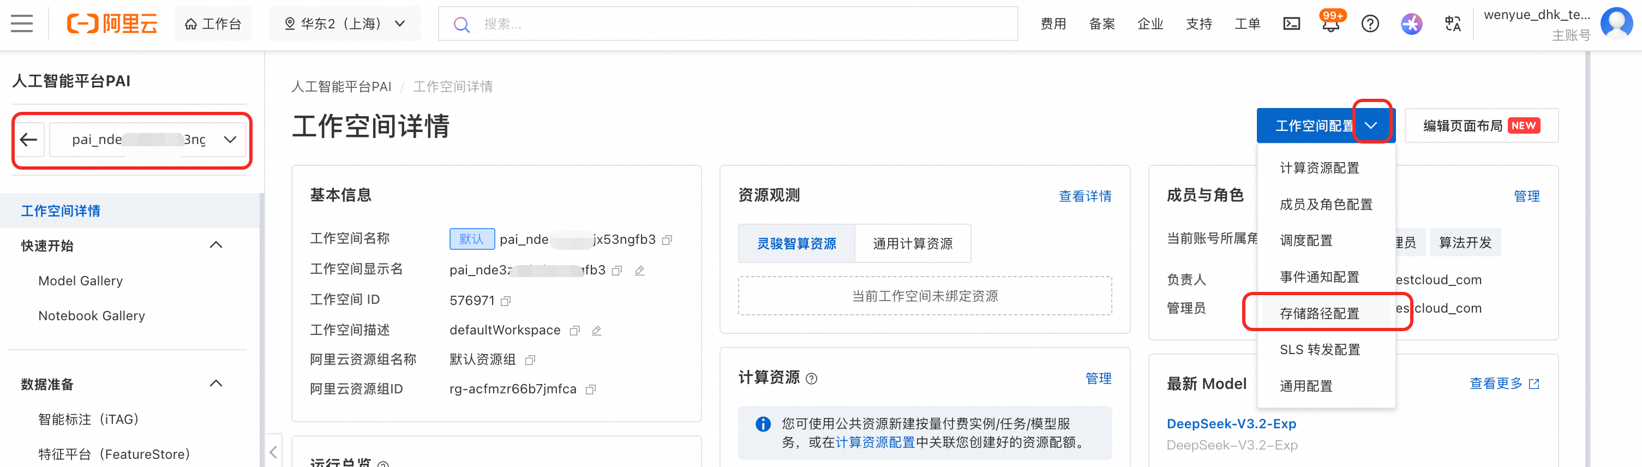Click the 默认 tag next to workspace name
Viewport: 1642px width, 467px height.
(x=472, y=239)
